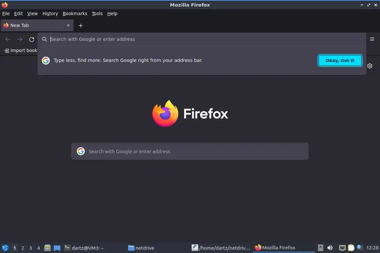Reload the current page
Viewport: 380px width, 253px height.
32,39
